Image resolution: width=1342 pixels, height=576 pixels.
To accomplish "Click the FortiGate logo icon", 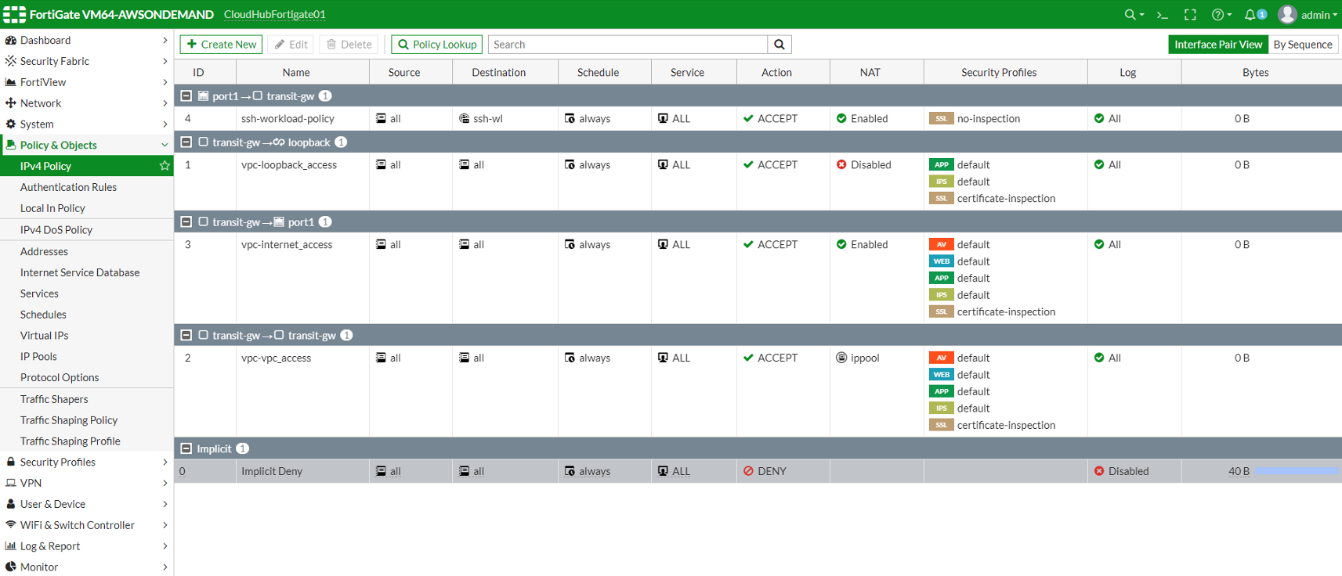I will [x=14, y=15].
